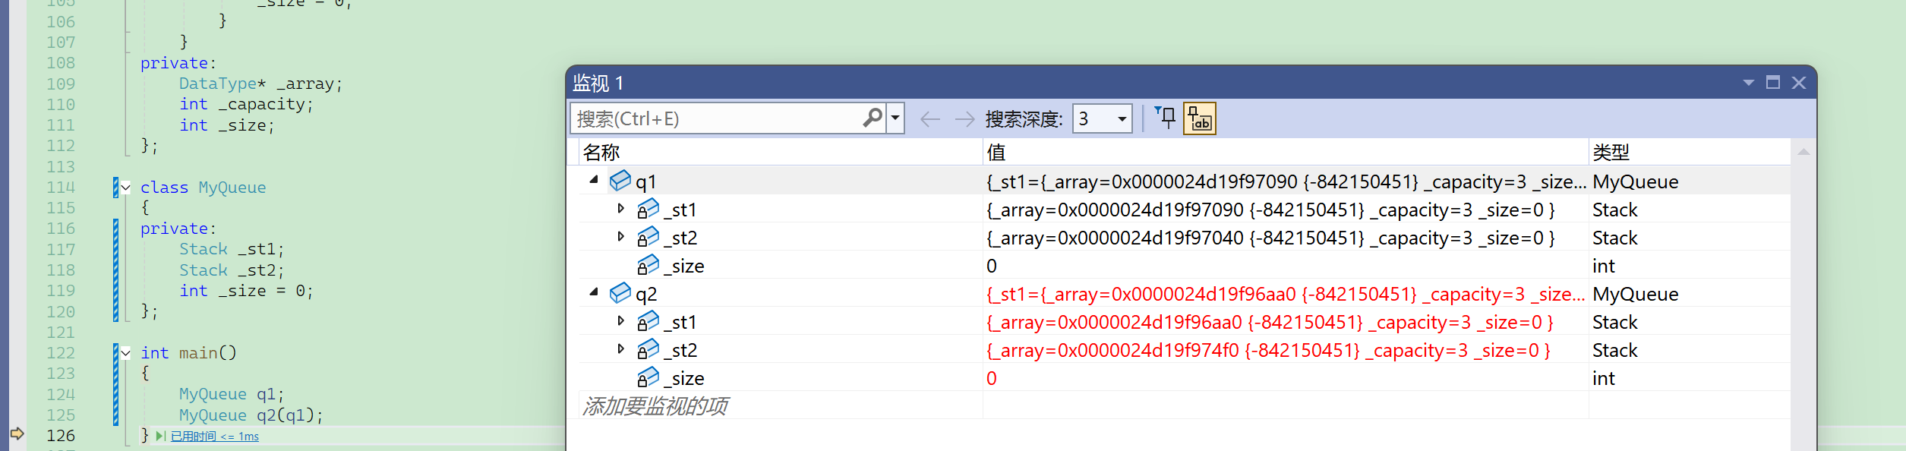Close the 监视 1 window
This screenshot has height=451, width=1906.
click(1799, 83)
